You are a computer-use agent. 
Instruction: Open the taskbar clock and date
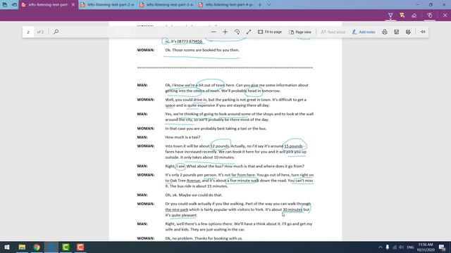pos(426,247)
